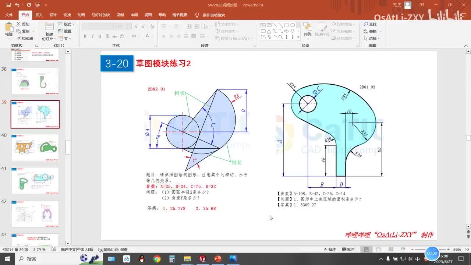Screen dimensions: 471x265
Task: Select the oval shape in shapes gallery
Action: [293, 25]
